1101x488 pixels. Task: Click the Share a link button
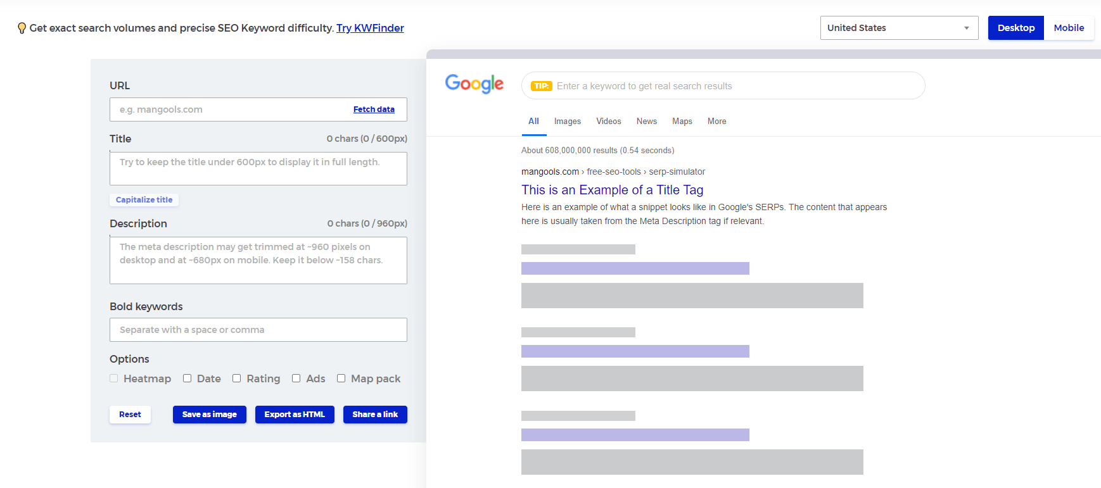click(x=375, y=415)
